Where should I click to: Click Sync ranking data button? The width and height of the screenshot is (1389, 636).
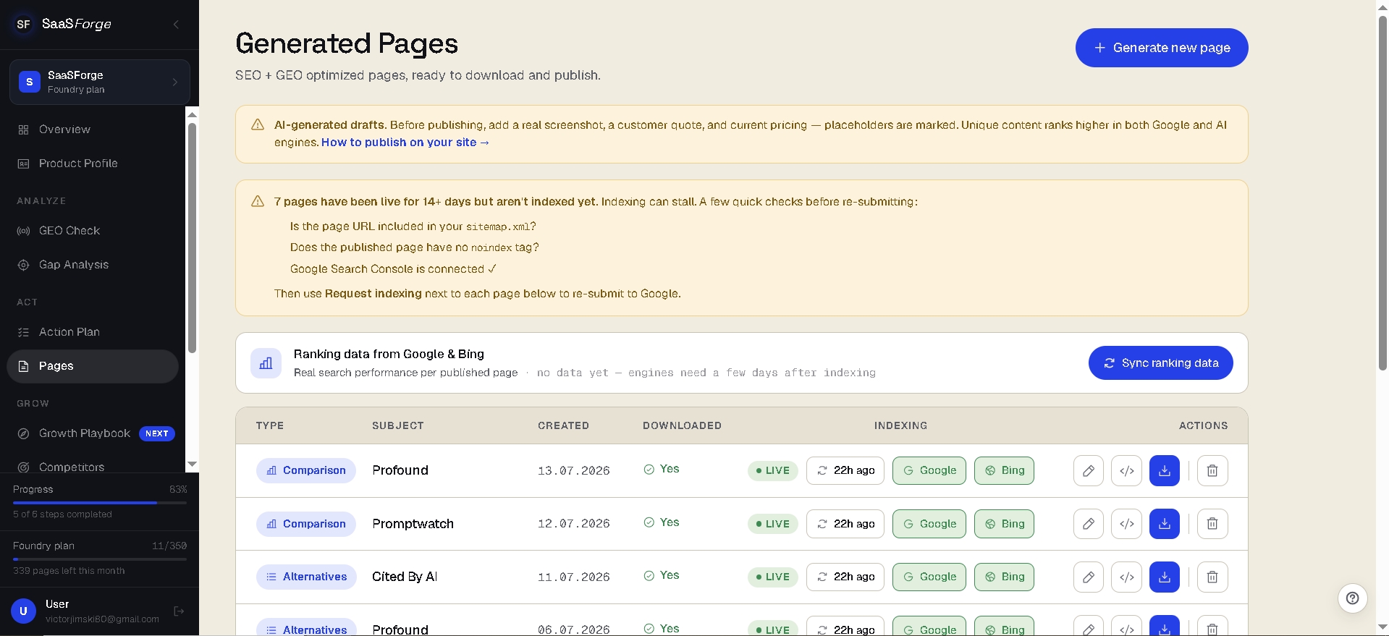pos(1161,363)
